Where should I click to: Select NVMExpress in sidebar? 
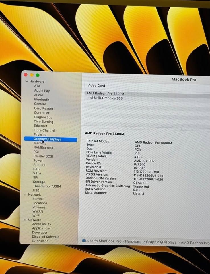(x=43, y=148)
